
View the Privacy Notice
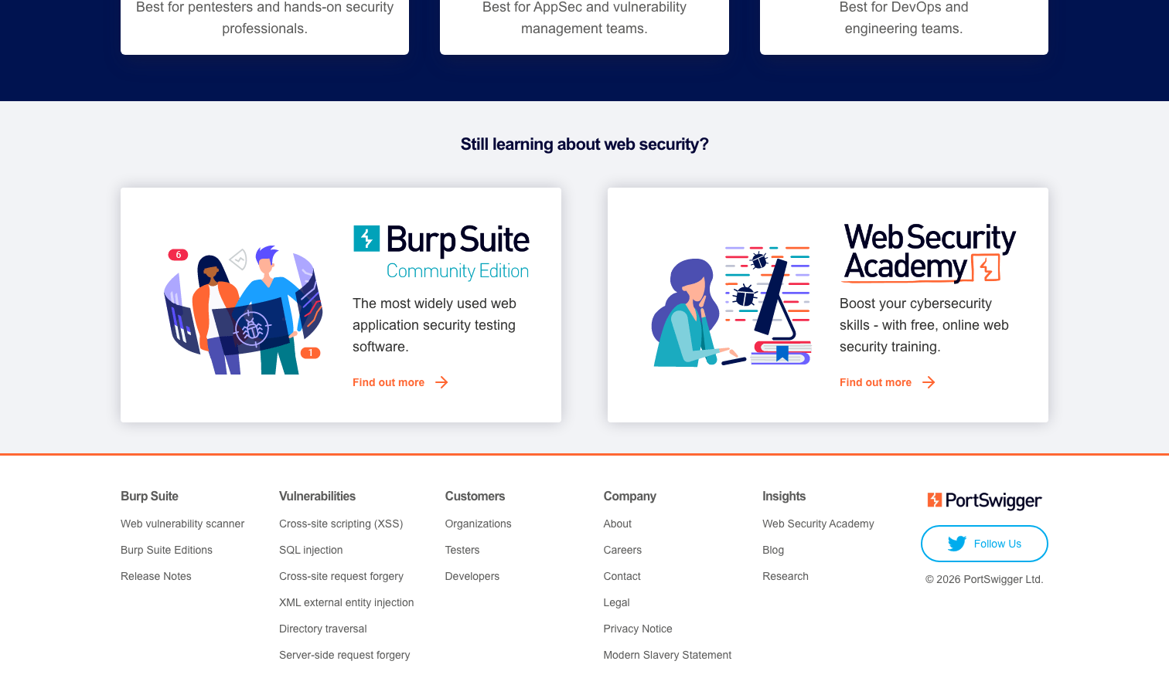pos(638,629)
